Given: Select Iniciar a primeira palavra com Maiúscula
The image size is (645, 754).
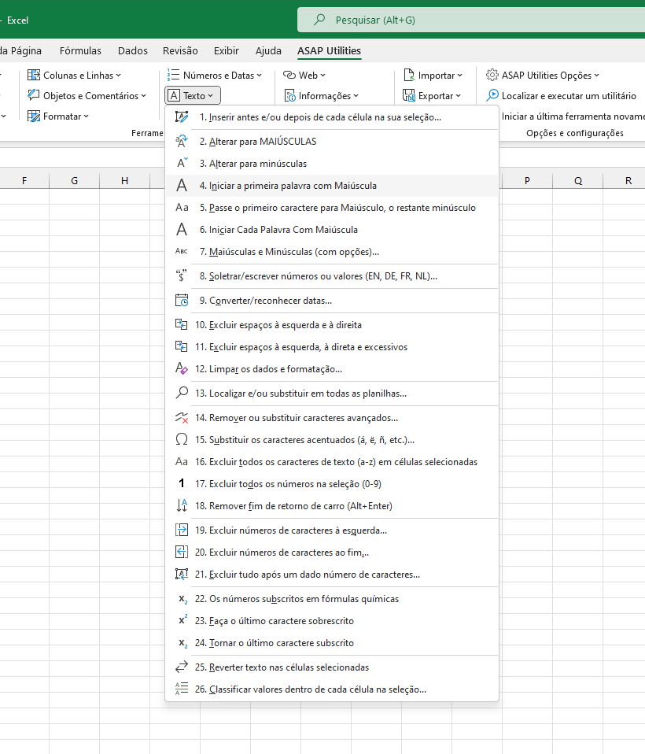Looking at the screenshot, I should click(332, 186).
